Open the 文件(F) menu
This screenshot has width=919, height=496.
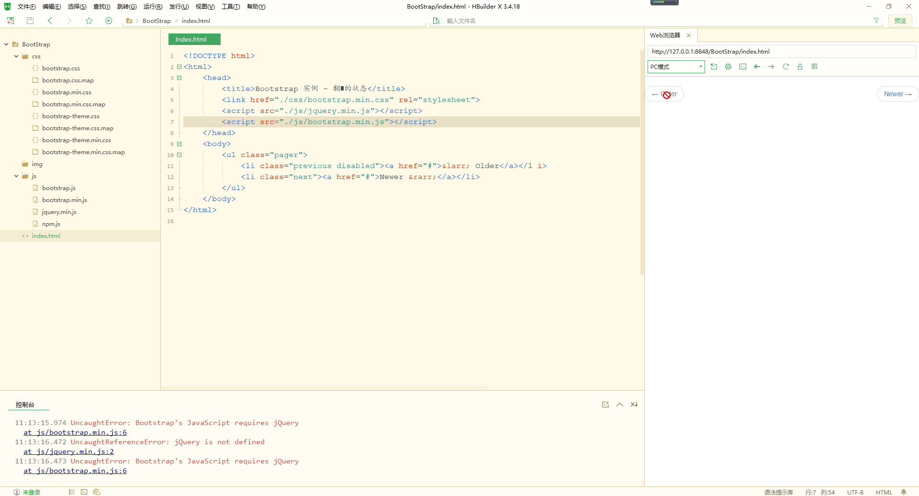[26, 7]
